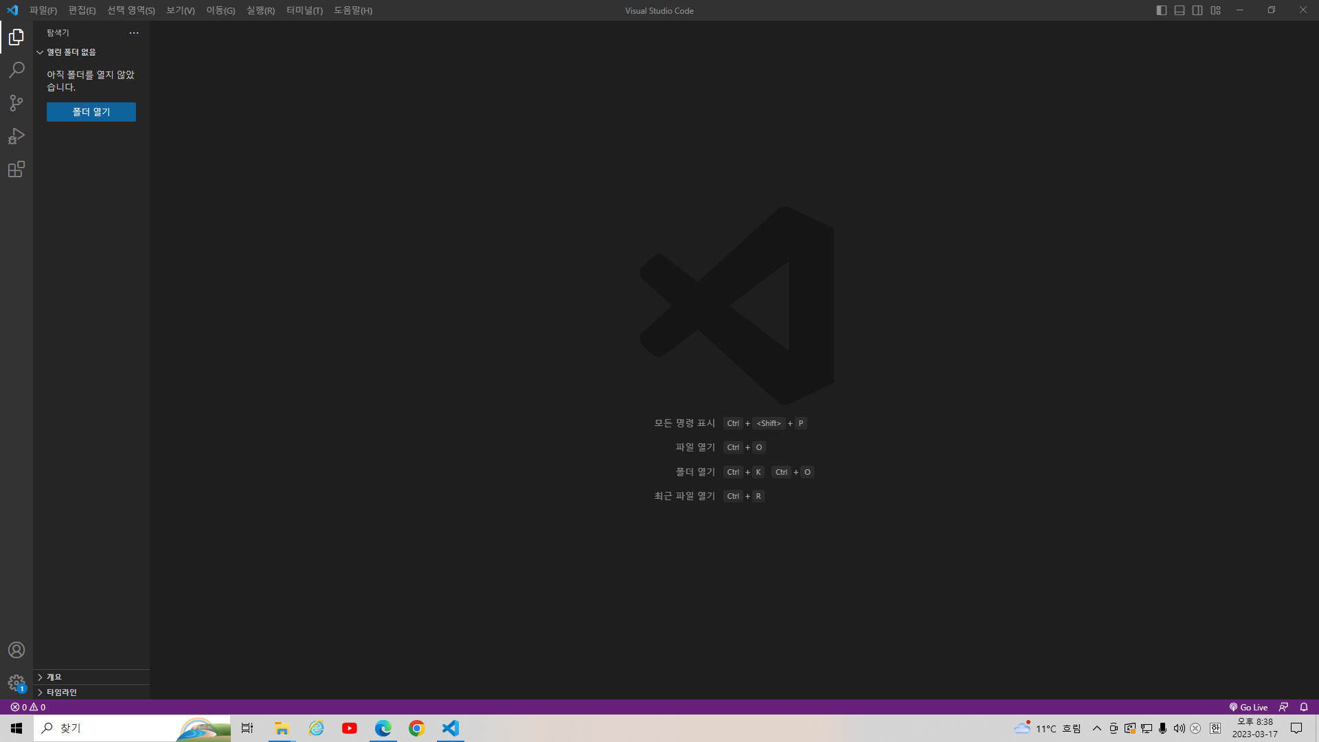Open the clock and date display
The height and width of the screenshot is (742, 1319).
(x=1255, y=728)
